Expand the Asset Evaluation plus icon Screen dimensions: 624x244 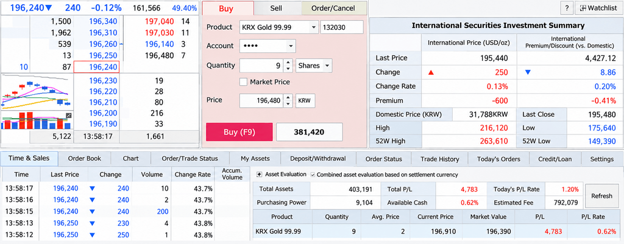(258, 175)
